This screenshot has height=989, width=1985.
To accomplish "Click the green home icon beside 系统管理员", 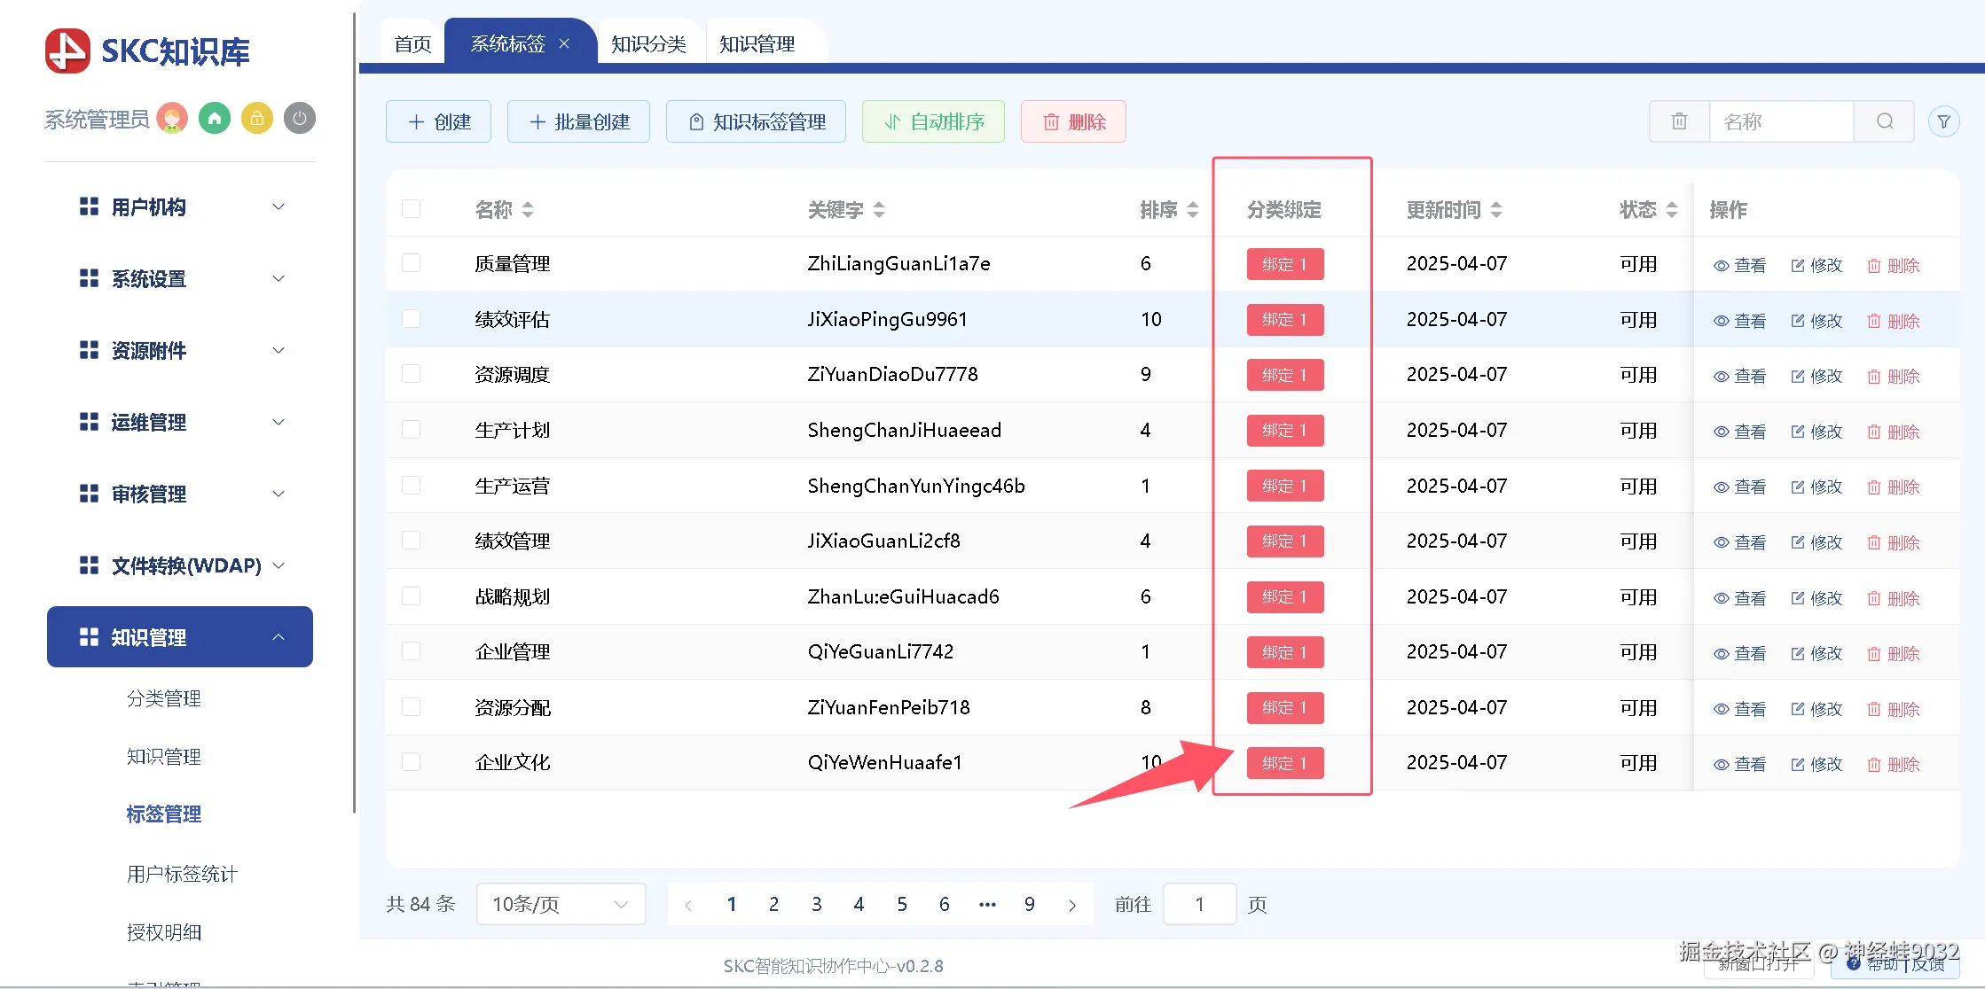I will click(215, 119).
